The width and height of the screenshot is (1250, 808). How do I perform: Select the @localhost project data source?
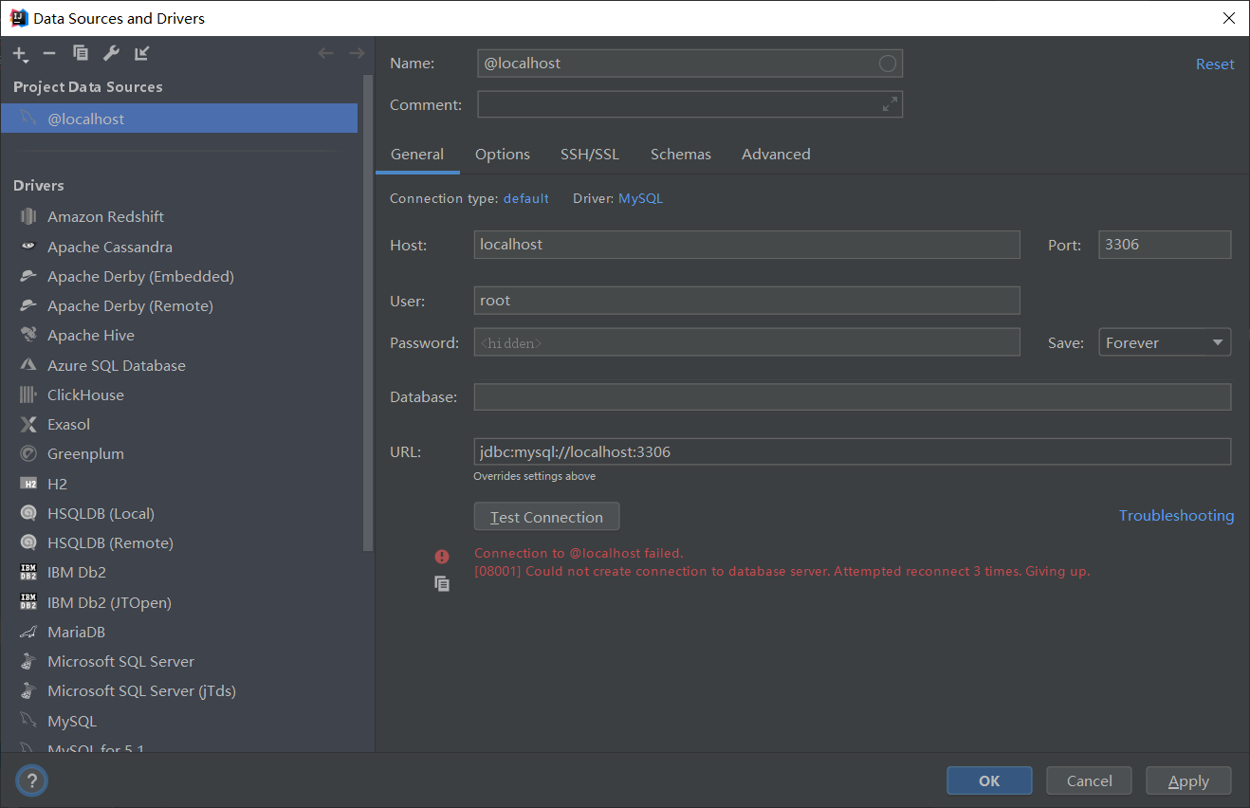179,119
